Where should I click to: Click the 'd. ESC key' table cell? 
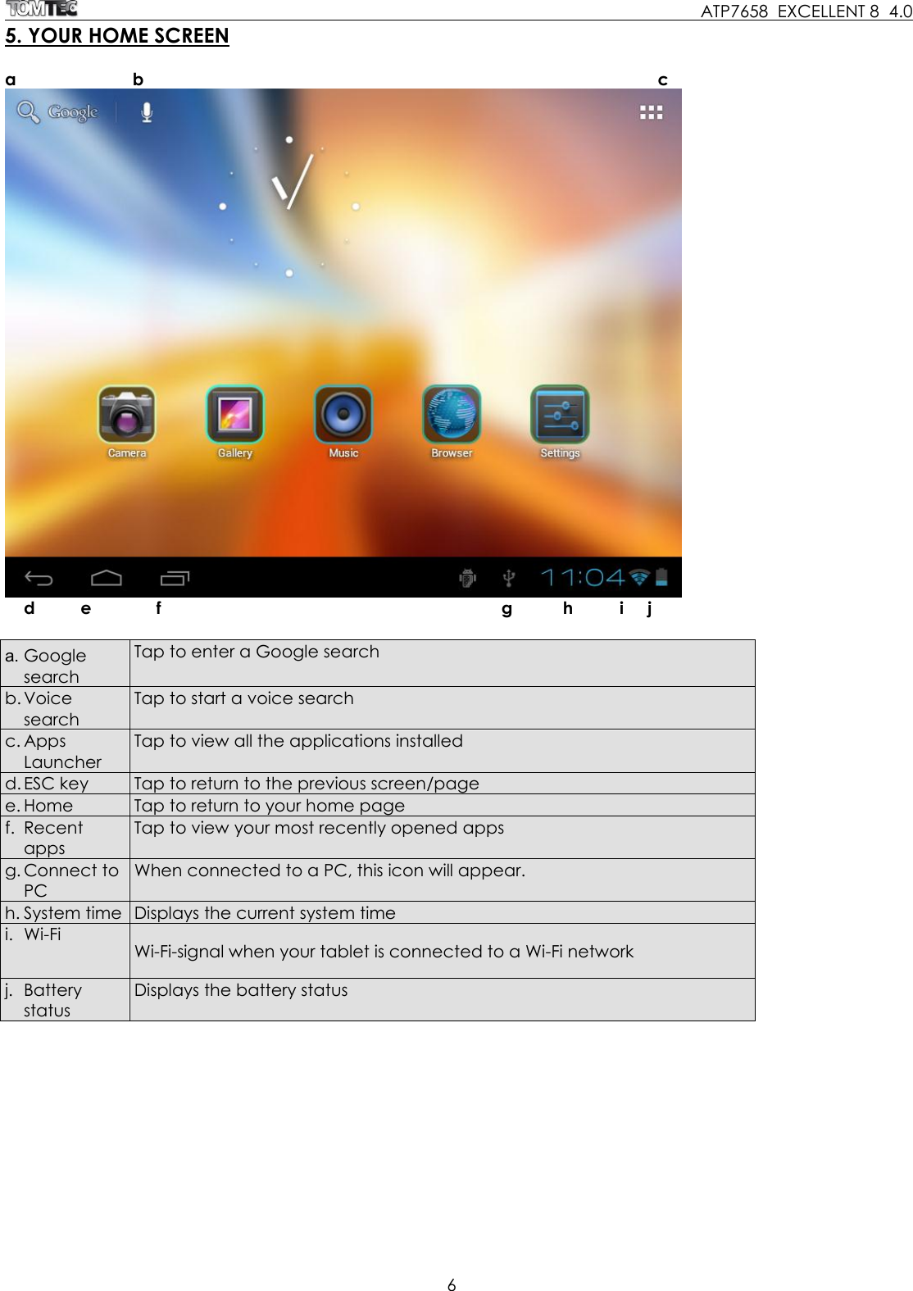coord(67,783)
